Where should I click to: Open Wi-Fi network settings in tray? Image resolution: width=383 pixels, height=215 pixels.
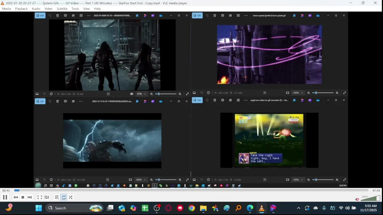click(341, 208)
